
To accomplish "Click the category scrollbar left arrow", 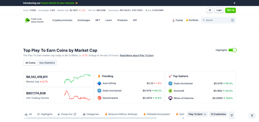I will tap(24, 118).
